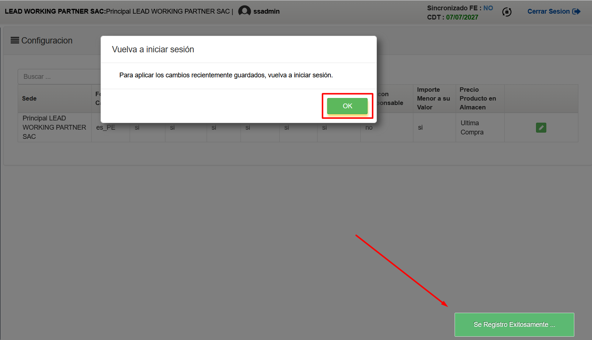Click the ssadmin username in header
Screen dimensions: 592x340
[x=266, y=11]
